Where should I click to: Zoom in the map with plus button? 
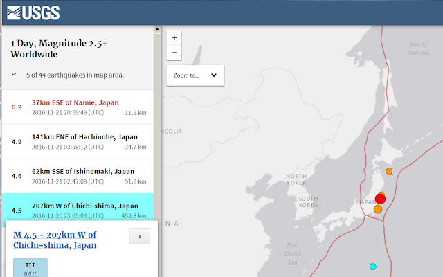pos(174,38)
